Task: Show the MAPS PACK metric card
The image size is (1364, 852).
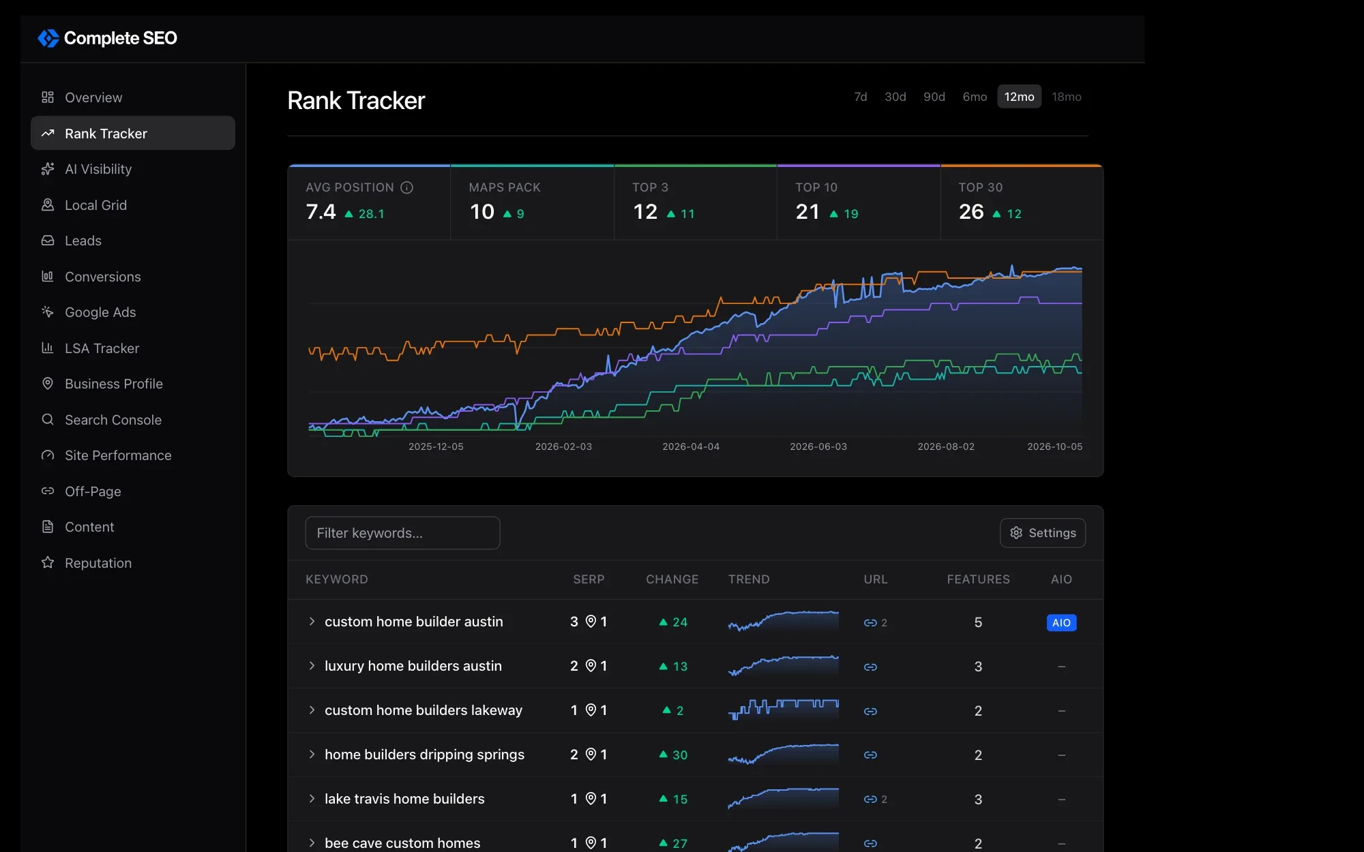Action: tap(532, 202)
